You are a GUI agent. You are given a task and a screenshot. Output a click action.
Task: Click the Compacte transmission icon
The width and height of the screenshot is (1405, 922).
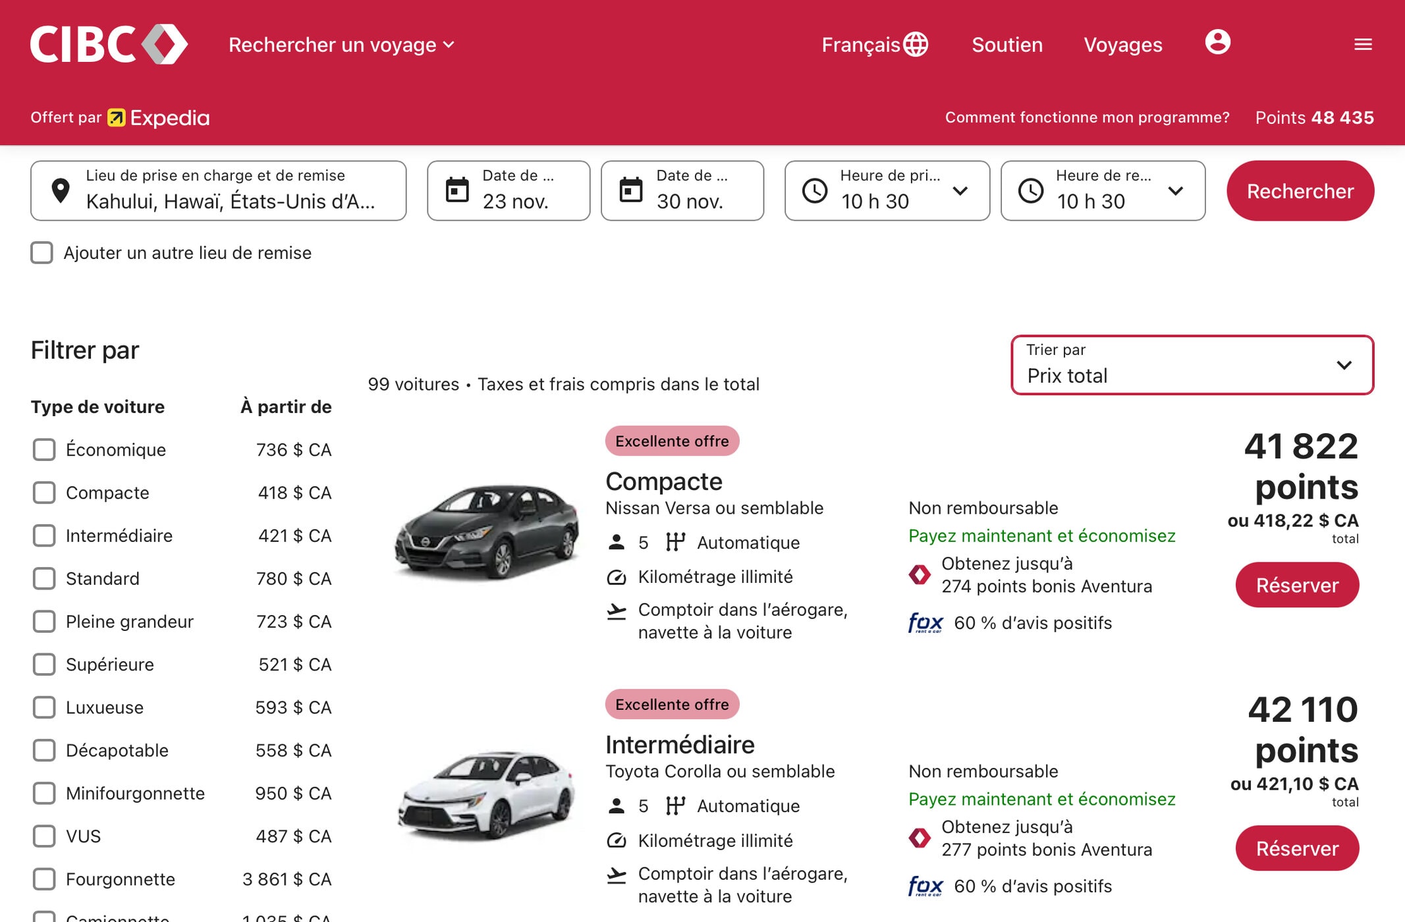pyautogui.click(x=675, y=542)
